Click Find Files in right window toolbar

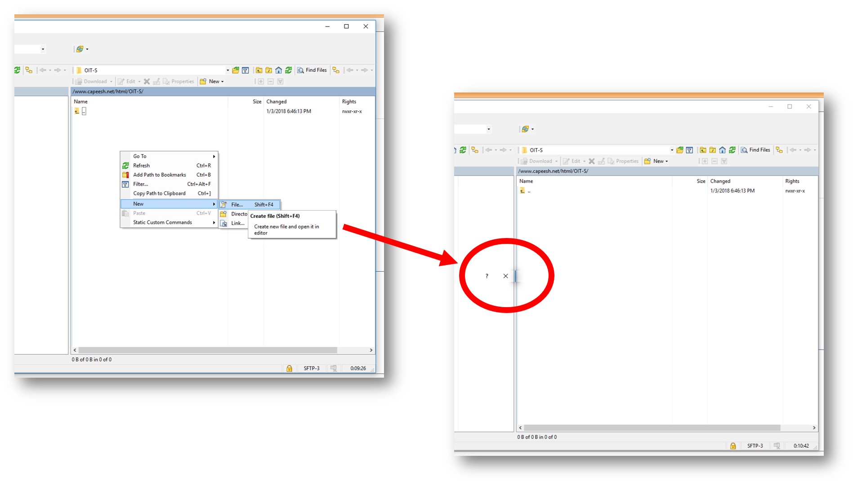tap(755, 150)
